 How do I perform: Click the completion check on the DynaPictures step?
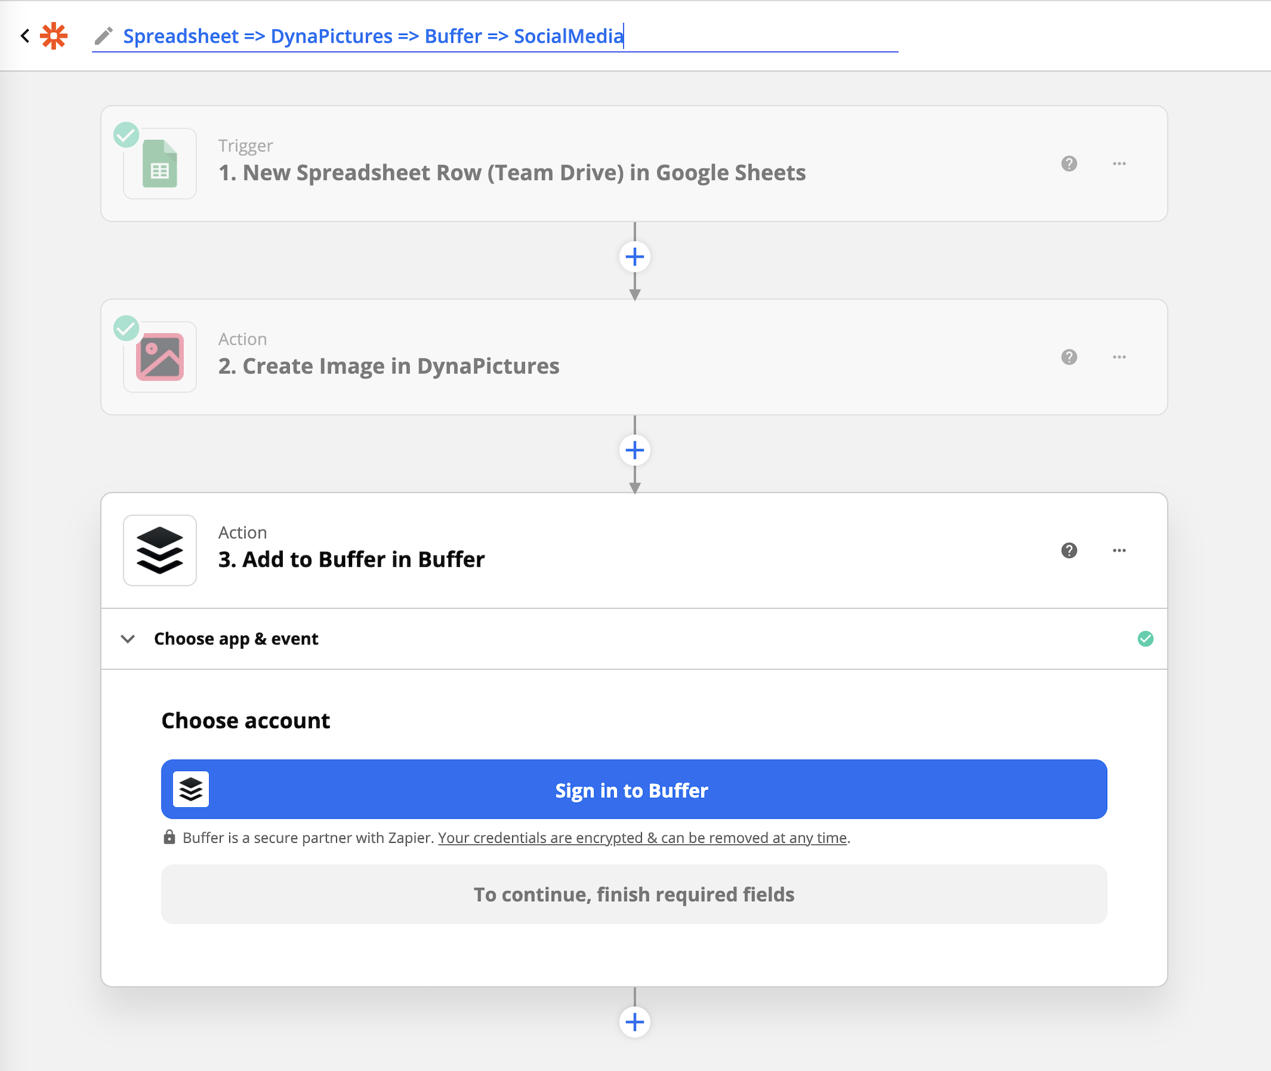pyautogui.click(x=127, y=327)
